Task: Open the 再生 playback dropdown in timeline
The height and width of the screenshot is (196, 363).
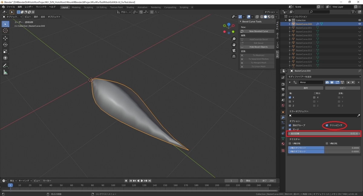Action: coord(13,181)
